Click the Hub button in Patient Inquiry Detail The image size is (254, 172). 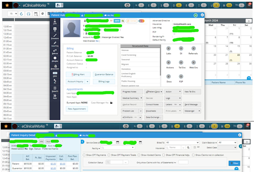coord(48,141)
